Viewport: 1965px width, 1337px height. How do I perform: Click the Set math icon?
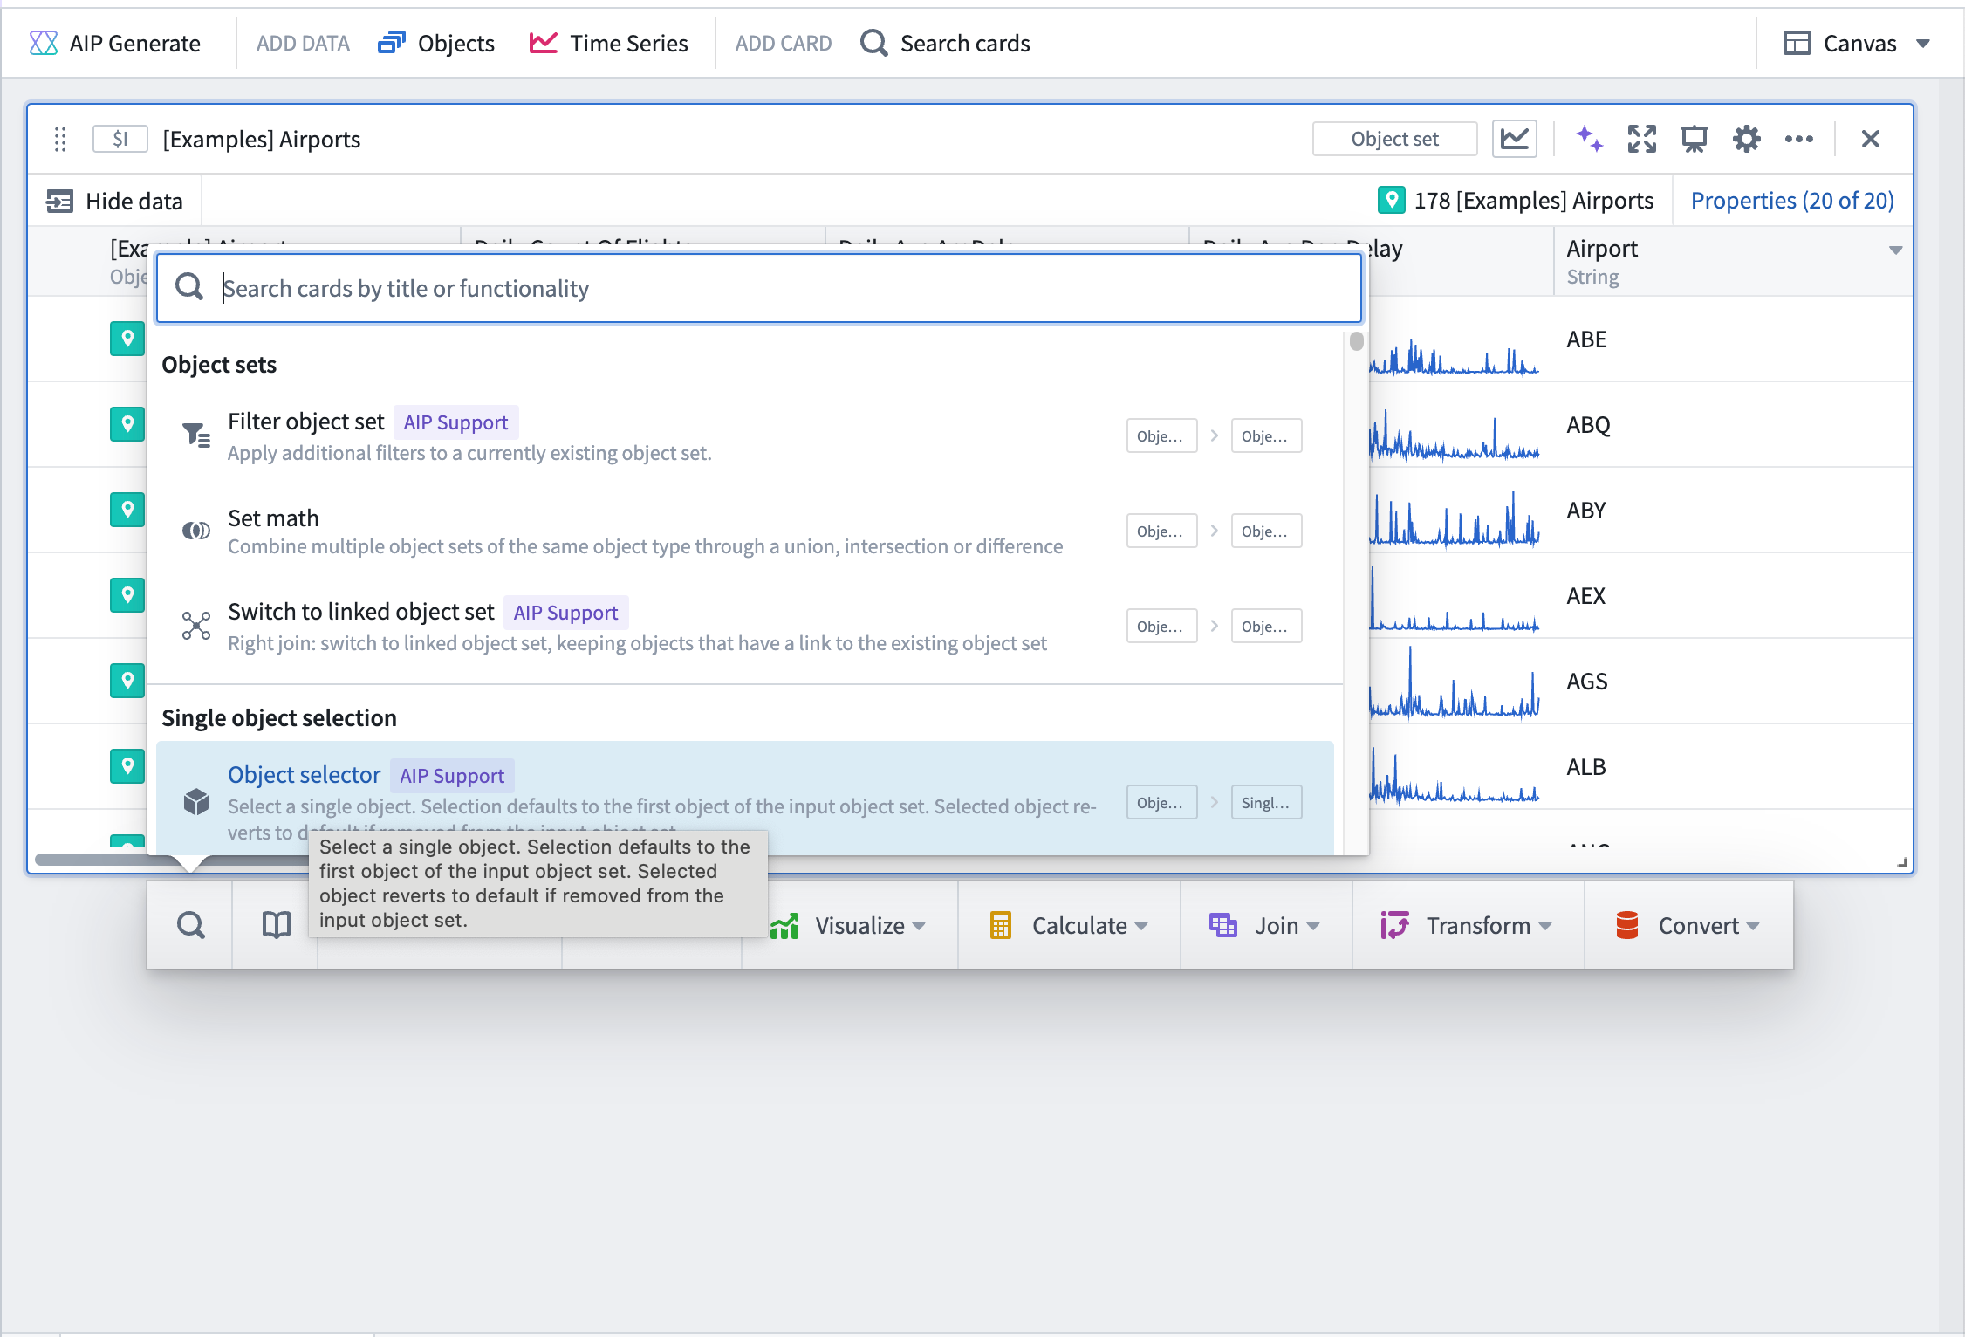click(x=195, y=531)
